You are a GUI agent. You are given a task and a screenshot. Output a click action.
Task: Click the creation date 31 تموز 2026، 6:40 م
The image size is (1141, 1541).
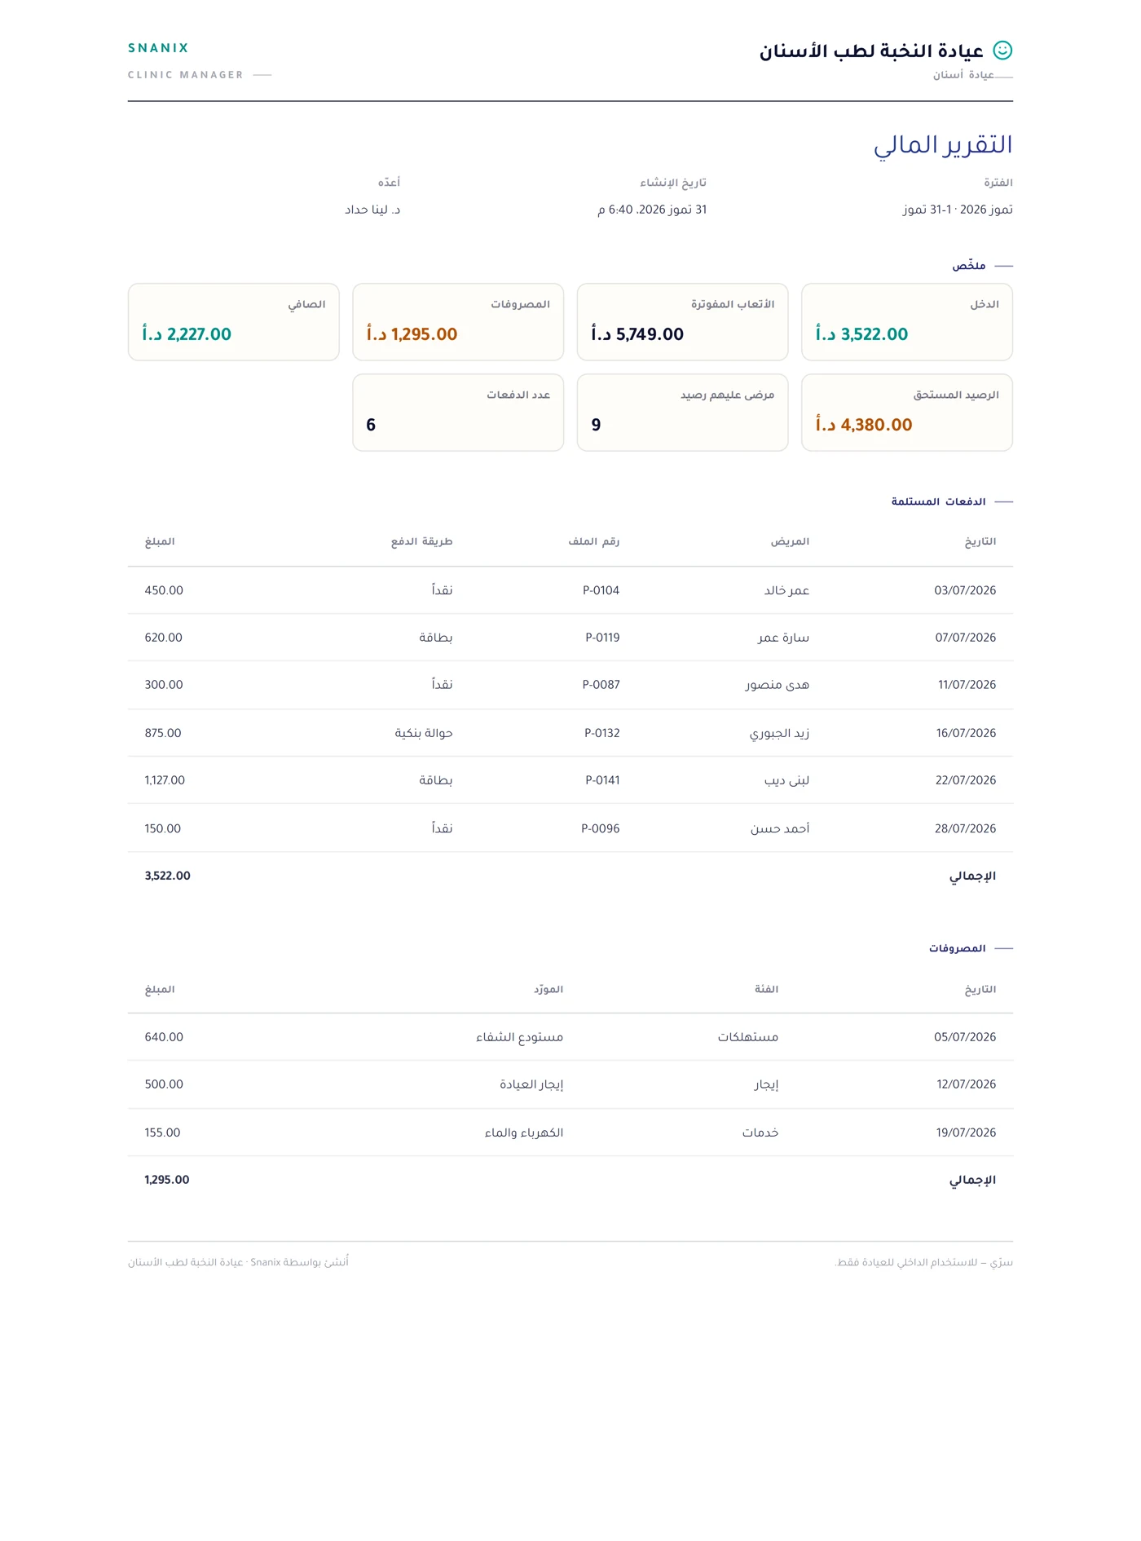pyautogui.click(x=652, y=210)
